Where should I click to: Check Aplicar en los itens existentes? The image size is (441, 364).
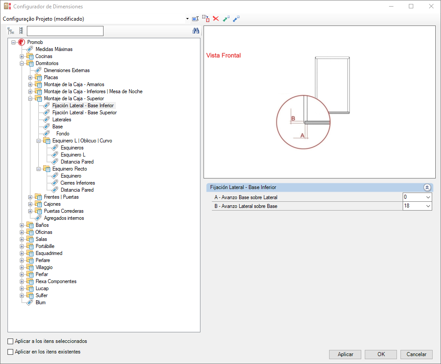pos(11,352)
